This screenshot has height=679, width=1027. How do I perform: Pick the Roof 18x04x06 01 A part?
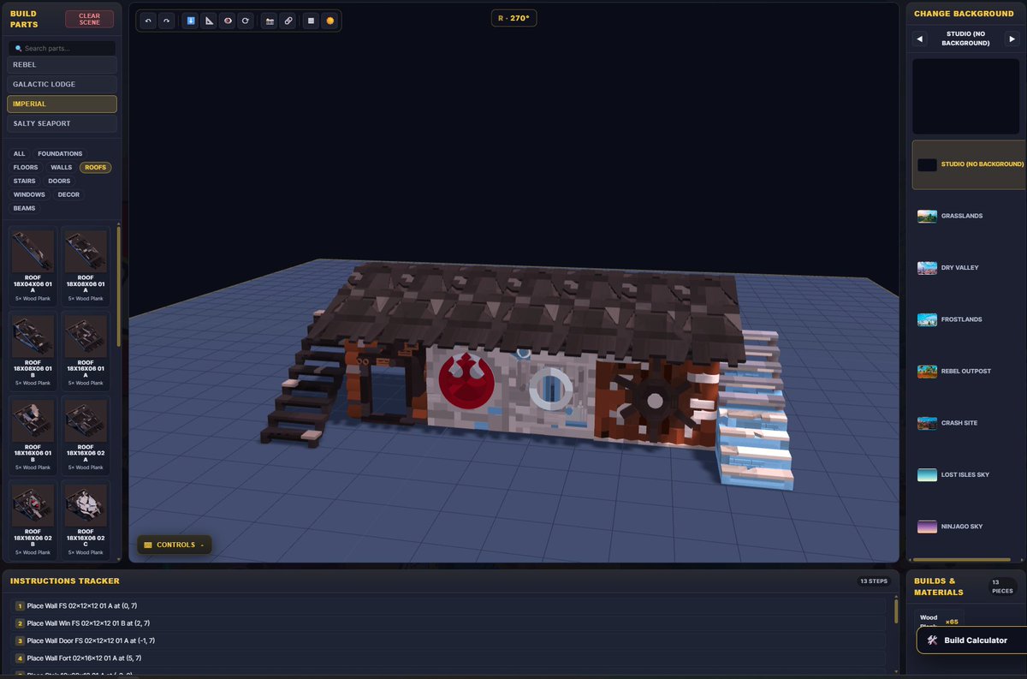pyautogui.click(x=33, y=265)
